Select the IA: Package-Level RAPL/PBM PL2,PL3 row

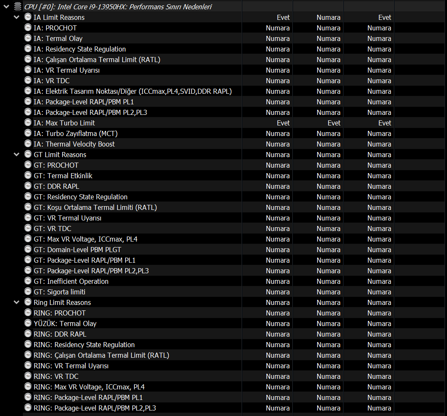pos(235,112)
